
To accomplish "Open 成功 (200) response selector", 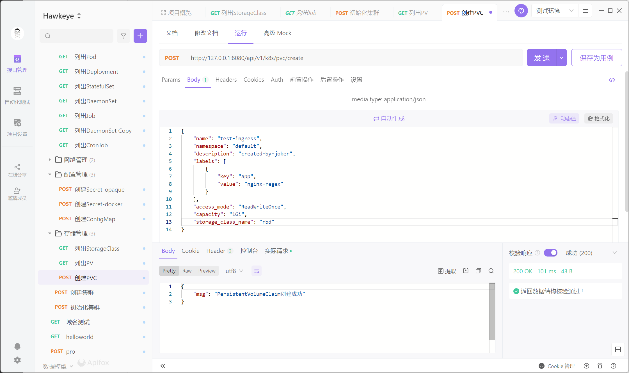I will point(591,253).
